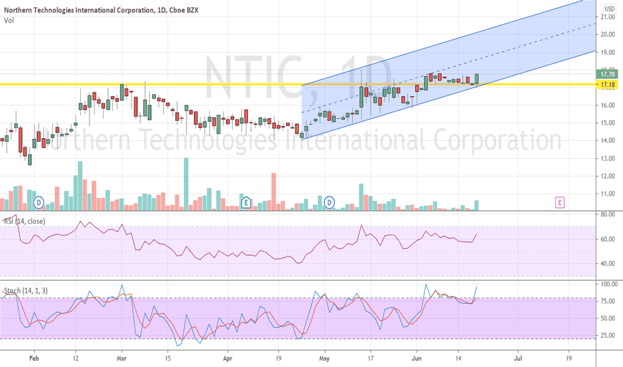
Task: Click the Feb label on time axis
Action: pyautogui.click(x=34, y=358)
